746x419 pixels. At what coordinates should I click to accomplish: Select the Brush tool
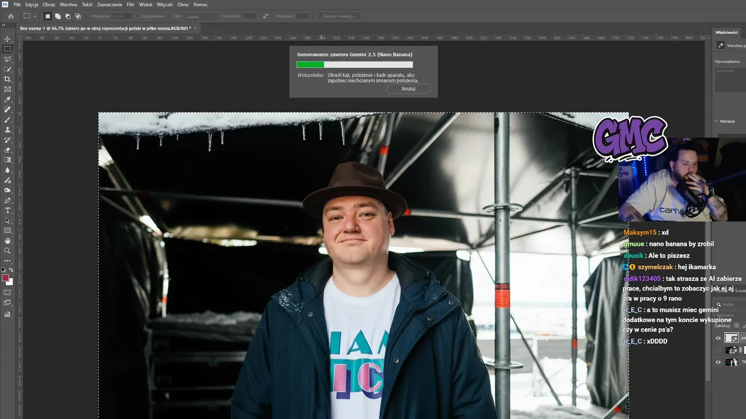8,119
